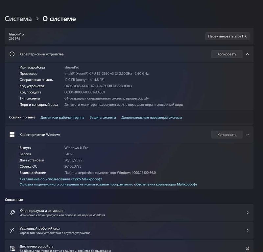263x252 pixels.
Task: Click the Windows logo icon beside Характеристики Windows
Action: (x=12, y=135)
